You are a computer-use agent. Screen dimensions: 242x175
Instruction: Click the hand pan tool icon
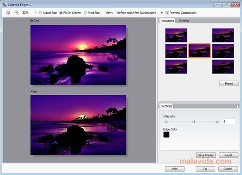pos(8,13)
